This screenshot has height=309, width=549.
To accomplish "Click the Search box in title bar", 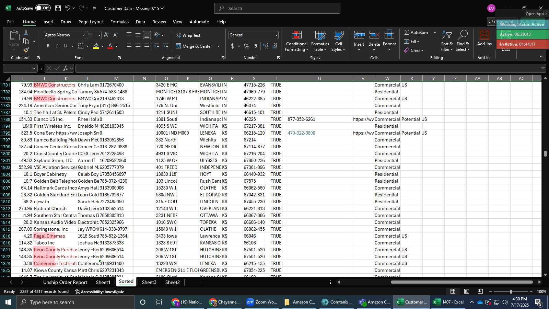I will [277, 8].
